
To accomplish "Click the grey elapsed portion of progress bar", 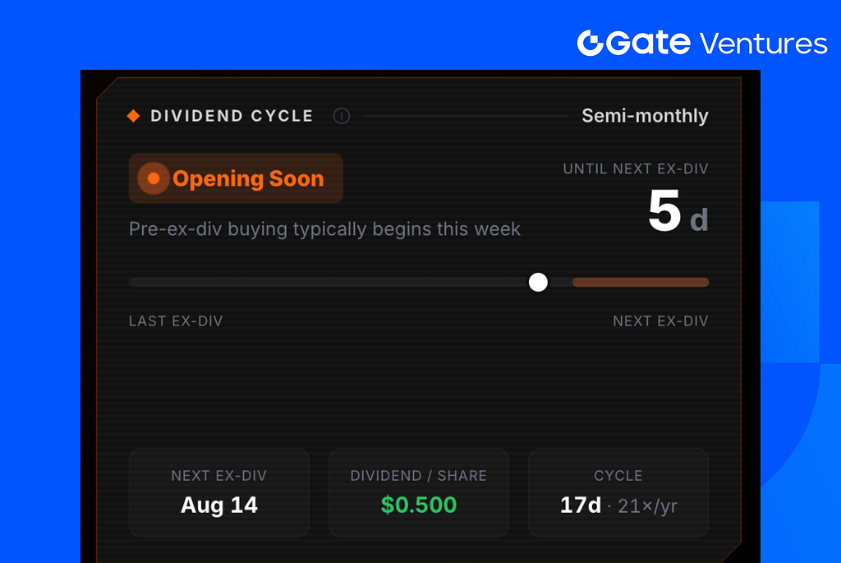I will (329, 282).
